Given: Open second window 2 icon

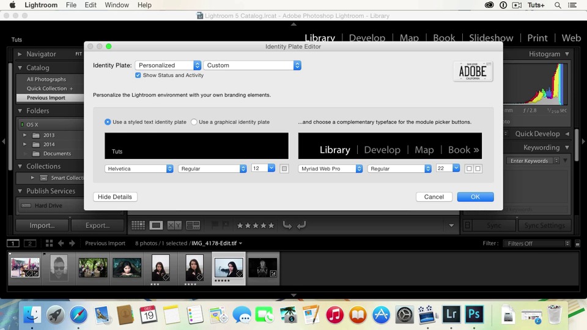Looking at the screenshot, I should click(x=30, y=243).
